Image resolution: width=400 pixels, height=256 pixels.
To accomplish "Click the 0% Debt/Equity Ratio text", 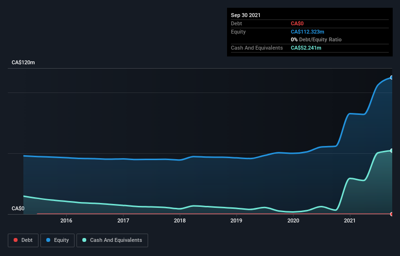I will (316, 39).
